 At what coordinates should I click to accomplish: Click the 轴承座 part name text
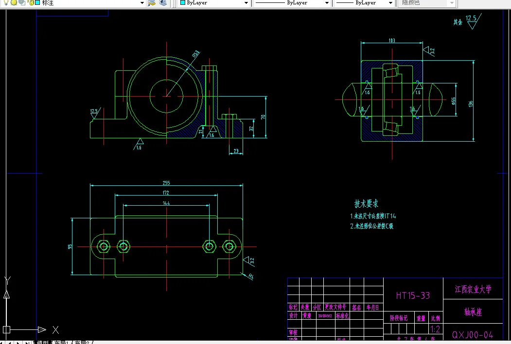pos(473,312)
